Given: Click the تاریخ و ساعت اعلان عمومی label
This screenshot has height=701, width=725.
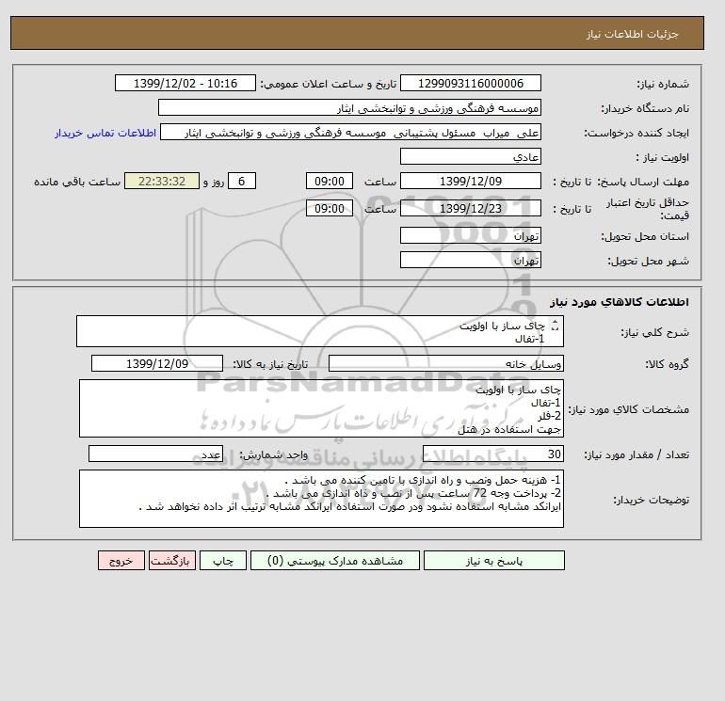Looking at the screenshot, I should (329, 84).
